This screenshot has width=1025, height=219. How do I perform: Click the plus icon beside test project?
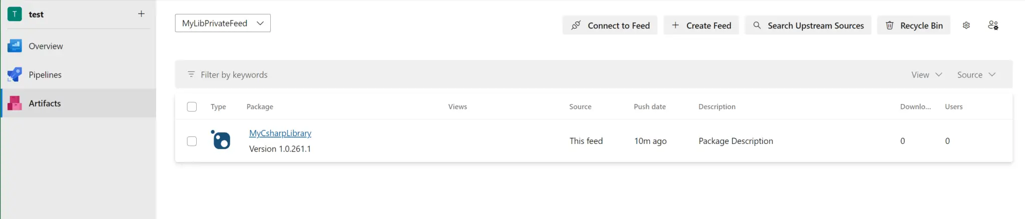141,14
